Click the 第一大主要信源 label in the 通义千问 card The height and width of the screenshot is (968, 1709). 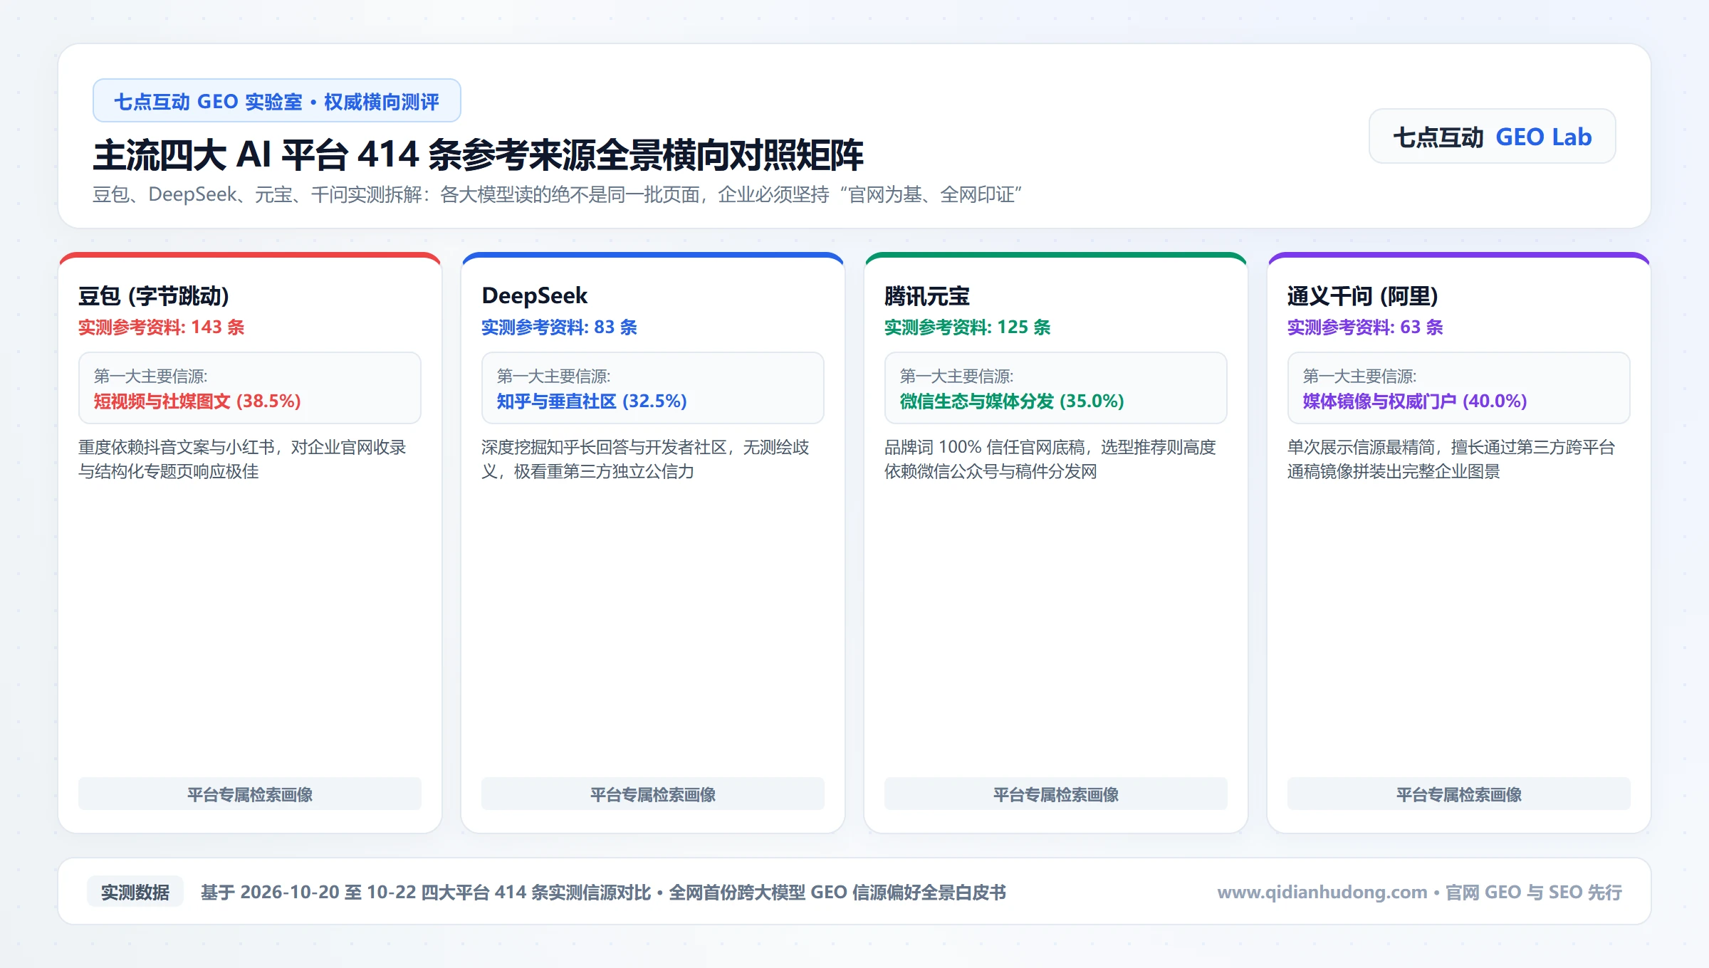tap(1359, 376)
